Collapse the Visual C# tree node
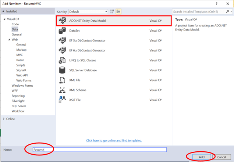Image resolution: width=234 pixels, height=162 pixels. 4,19
